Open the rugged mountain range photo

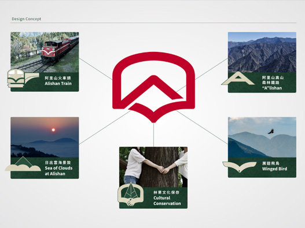(262, 53)
